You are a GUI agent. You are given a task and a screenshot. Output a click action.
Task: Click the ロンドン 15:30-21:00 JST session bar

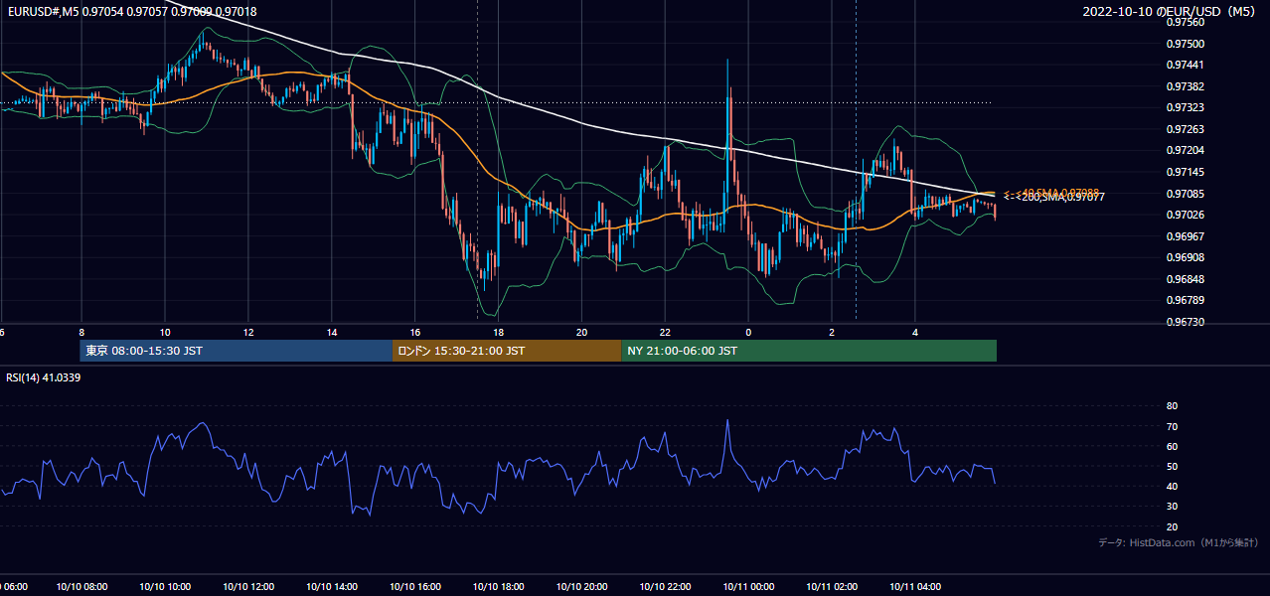(507, 351)
